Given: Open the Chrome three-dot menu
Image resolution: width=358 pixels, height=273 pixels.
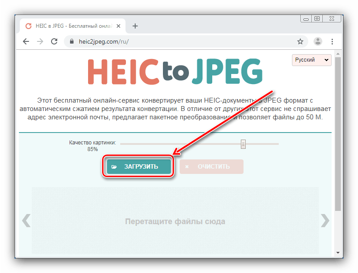Looking at the screenshot, I should pos(332,41).
